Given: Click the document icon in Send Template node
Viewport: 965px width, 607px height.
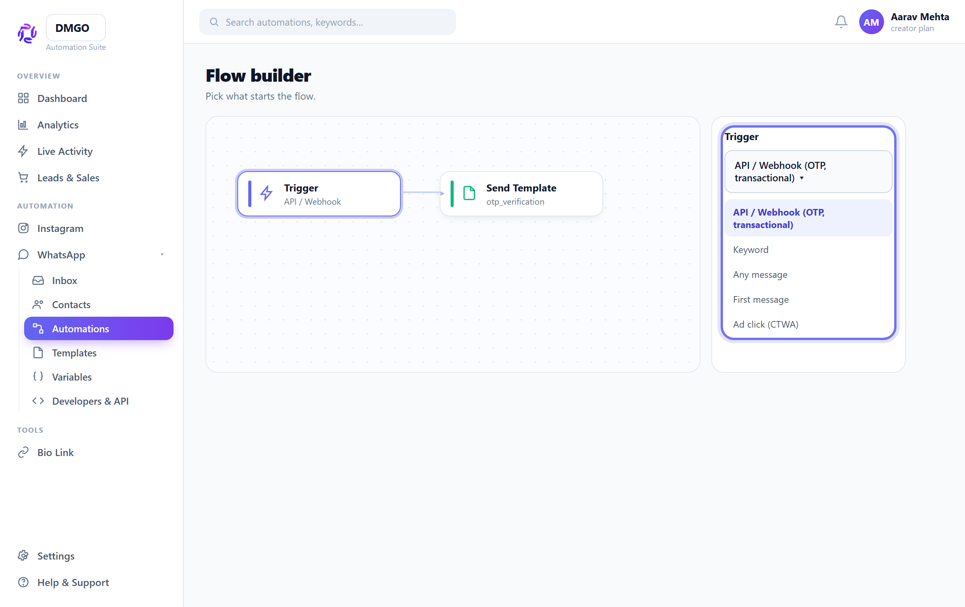Looking at the screenshot, I should click(469, 193).
